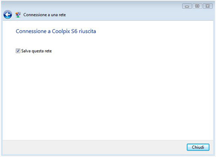Click the checkmark inside the save-network box
Image resolution: width=216 pixels, height=157 pixels.
click(18, 51)
